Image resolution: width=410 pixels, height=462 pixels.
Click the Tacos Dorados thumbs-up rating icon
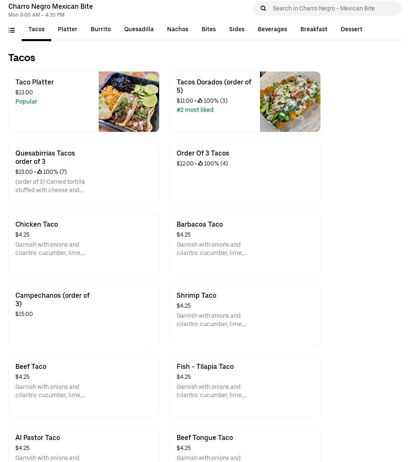[200, 101]
